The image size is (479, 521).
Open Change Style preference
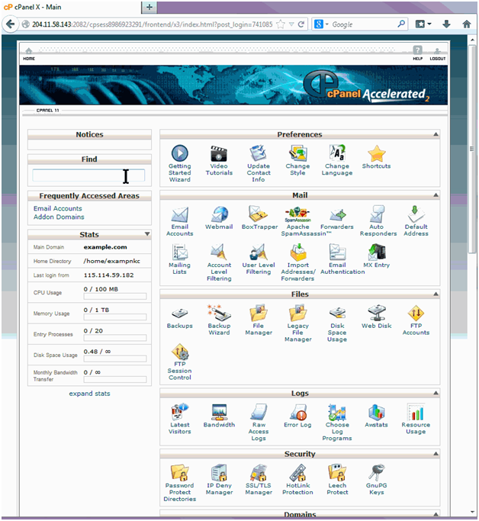[297, 160]
